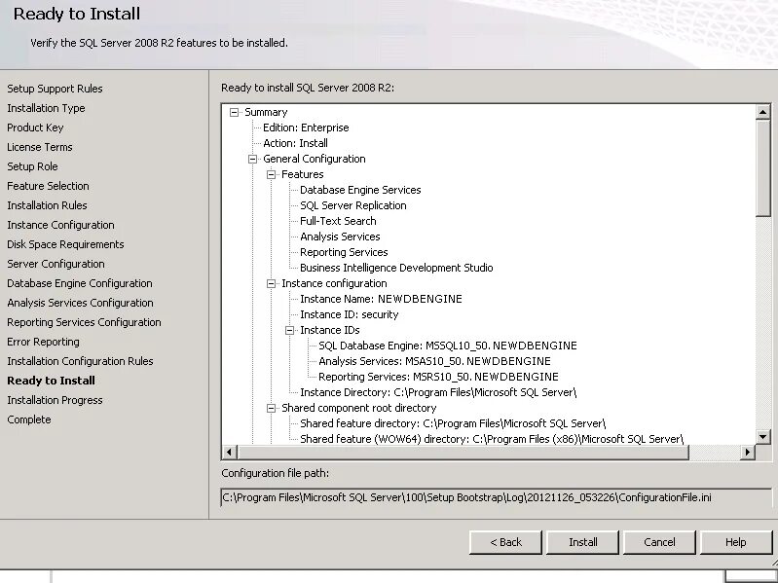
Task: Select Database Engine Configuration step
Action: [x=80, y=283]
